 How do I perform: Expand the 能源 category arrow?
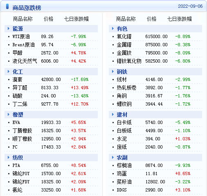click(x=9, y=29)
